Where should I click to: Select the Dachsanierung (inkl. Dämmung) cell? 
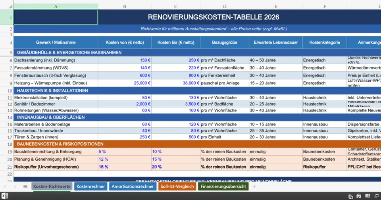[56, 60]
